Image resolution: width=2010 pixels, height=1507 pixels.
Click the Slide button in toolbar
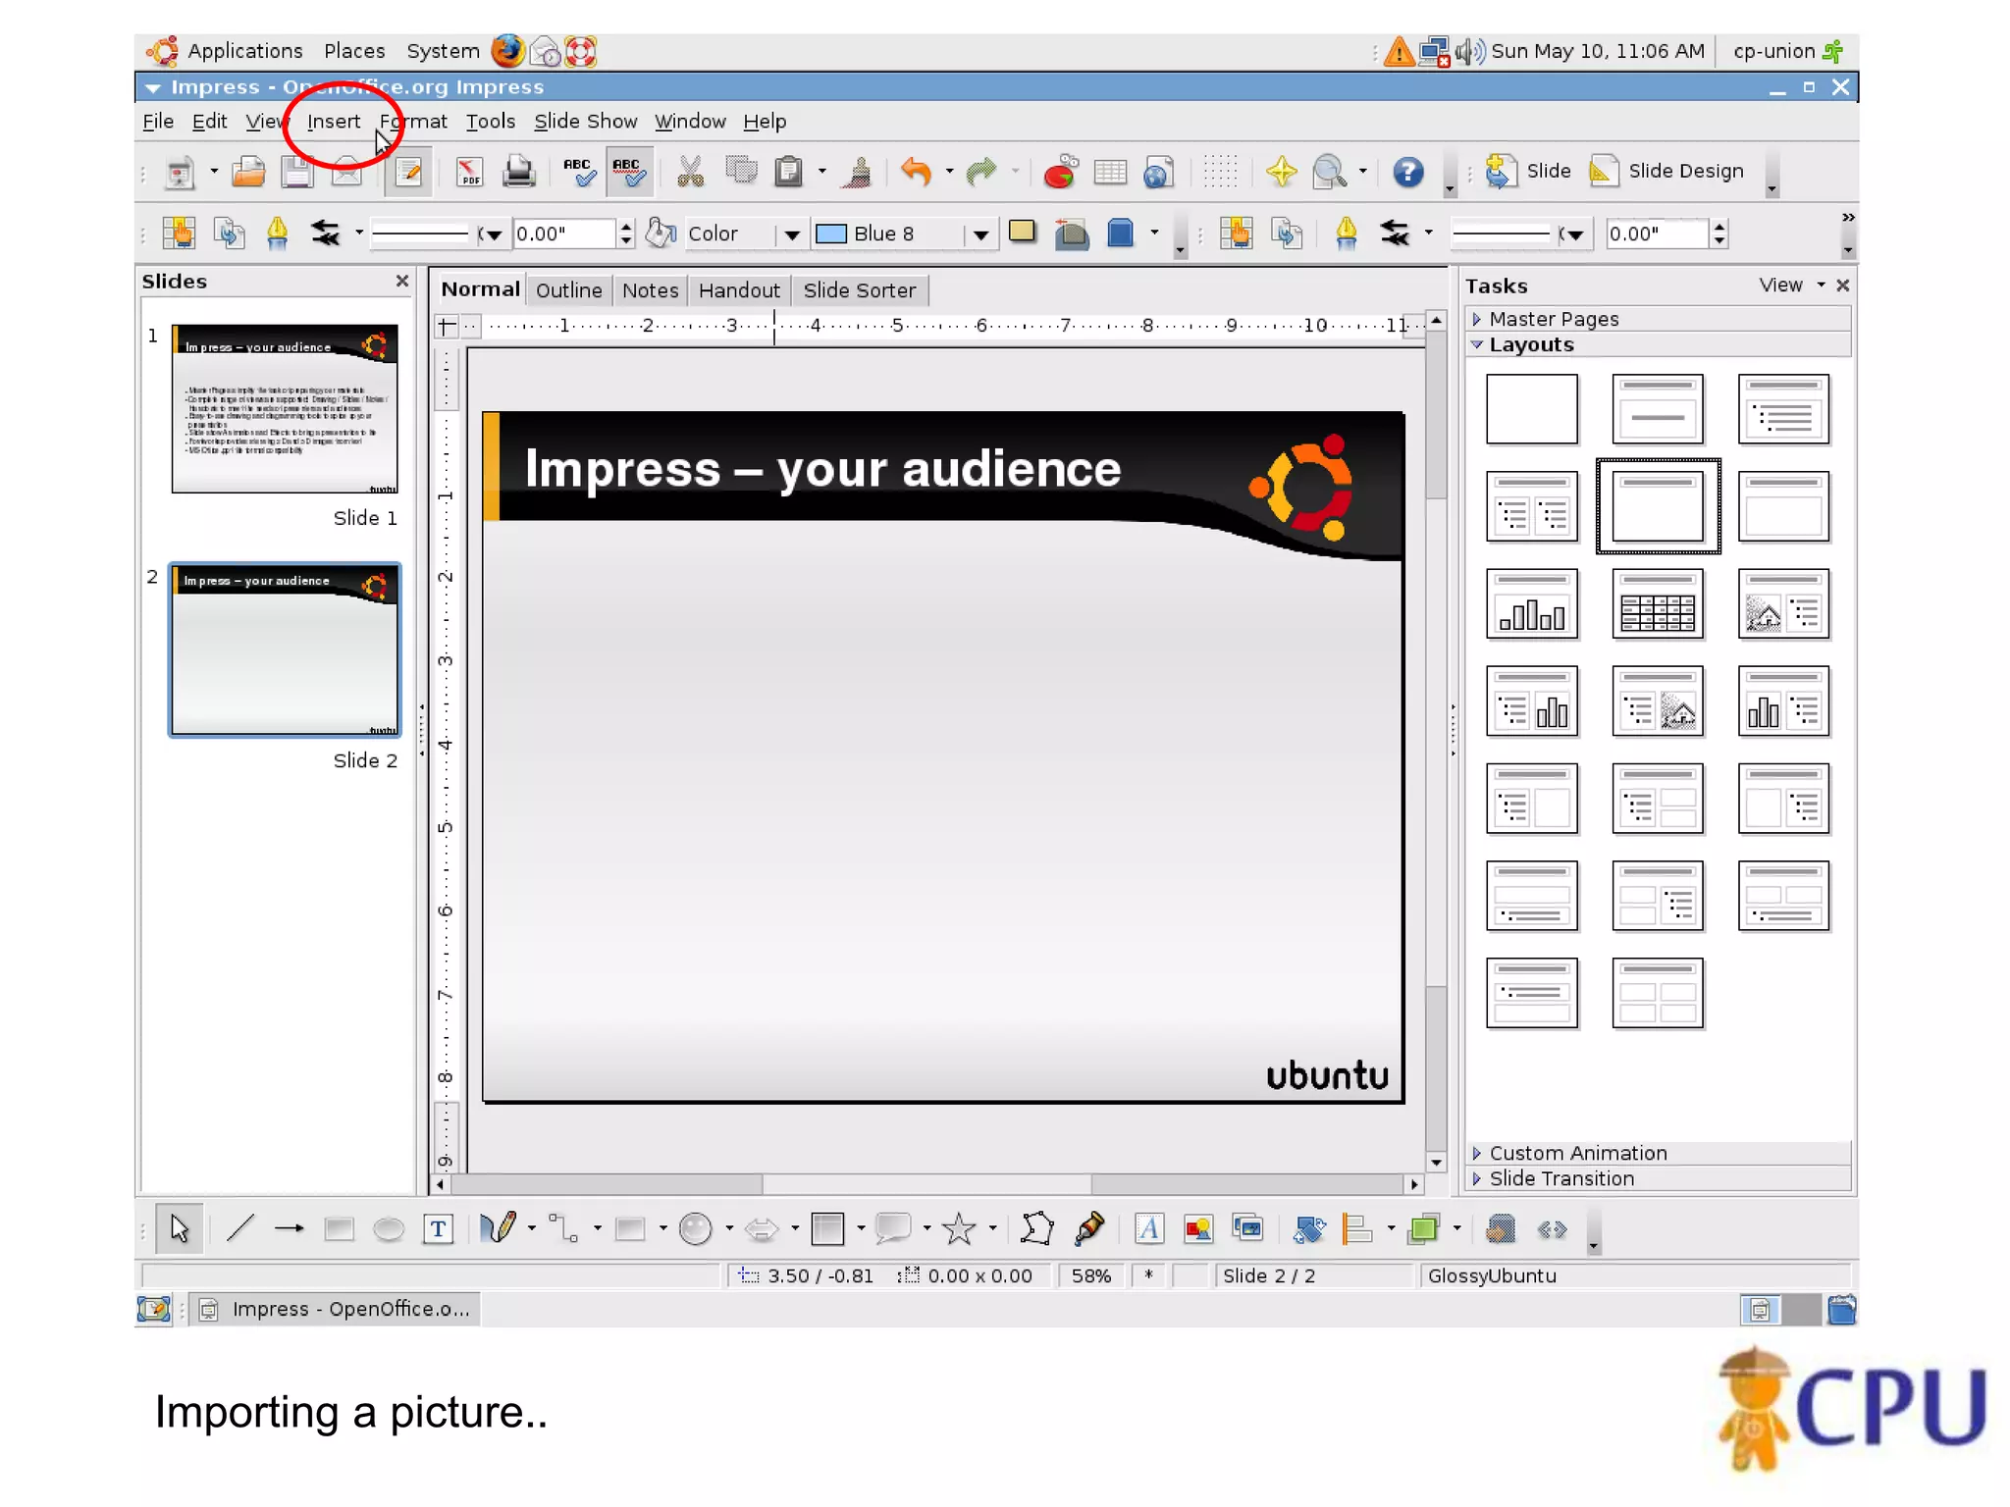click(1528, 172)
